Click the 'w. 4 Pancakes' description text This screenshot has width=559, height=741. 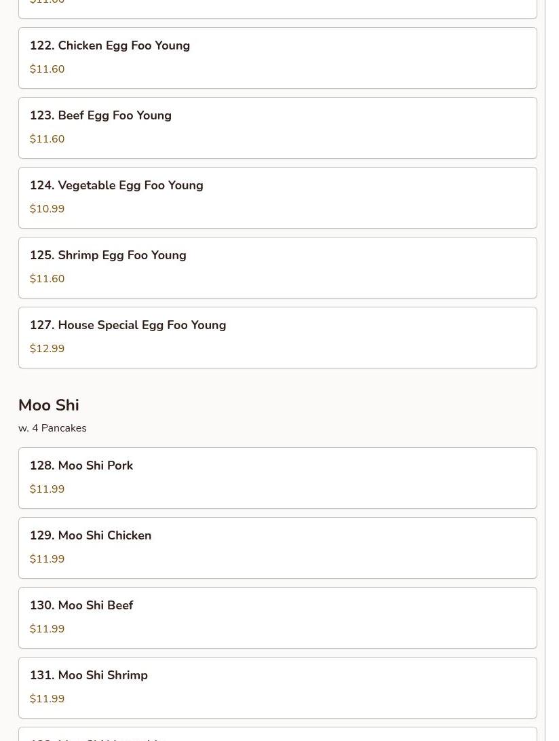(x=52, y=428)
